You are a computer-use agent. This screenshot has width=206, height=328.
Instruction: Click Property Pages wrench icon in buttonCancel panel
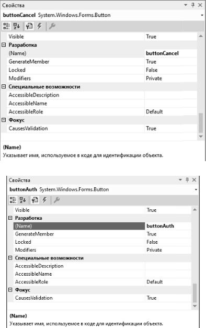click(x=52, y=26)
